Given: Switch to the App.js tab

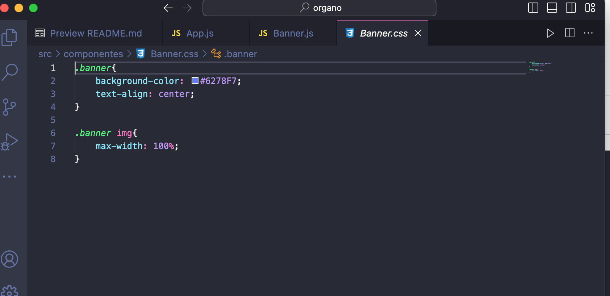Looking at the screenshot, I should point(206,33).
